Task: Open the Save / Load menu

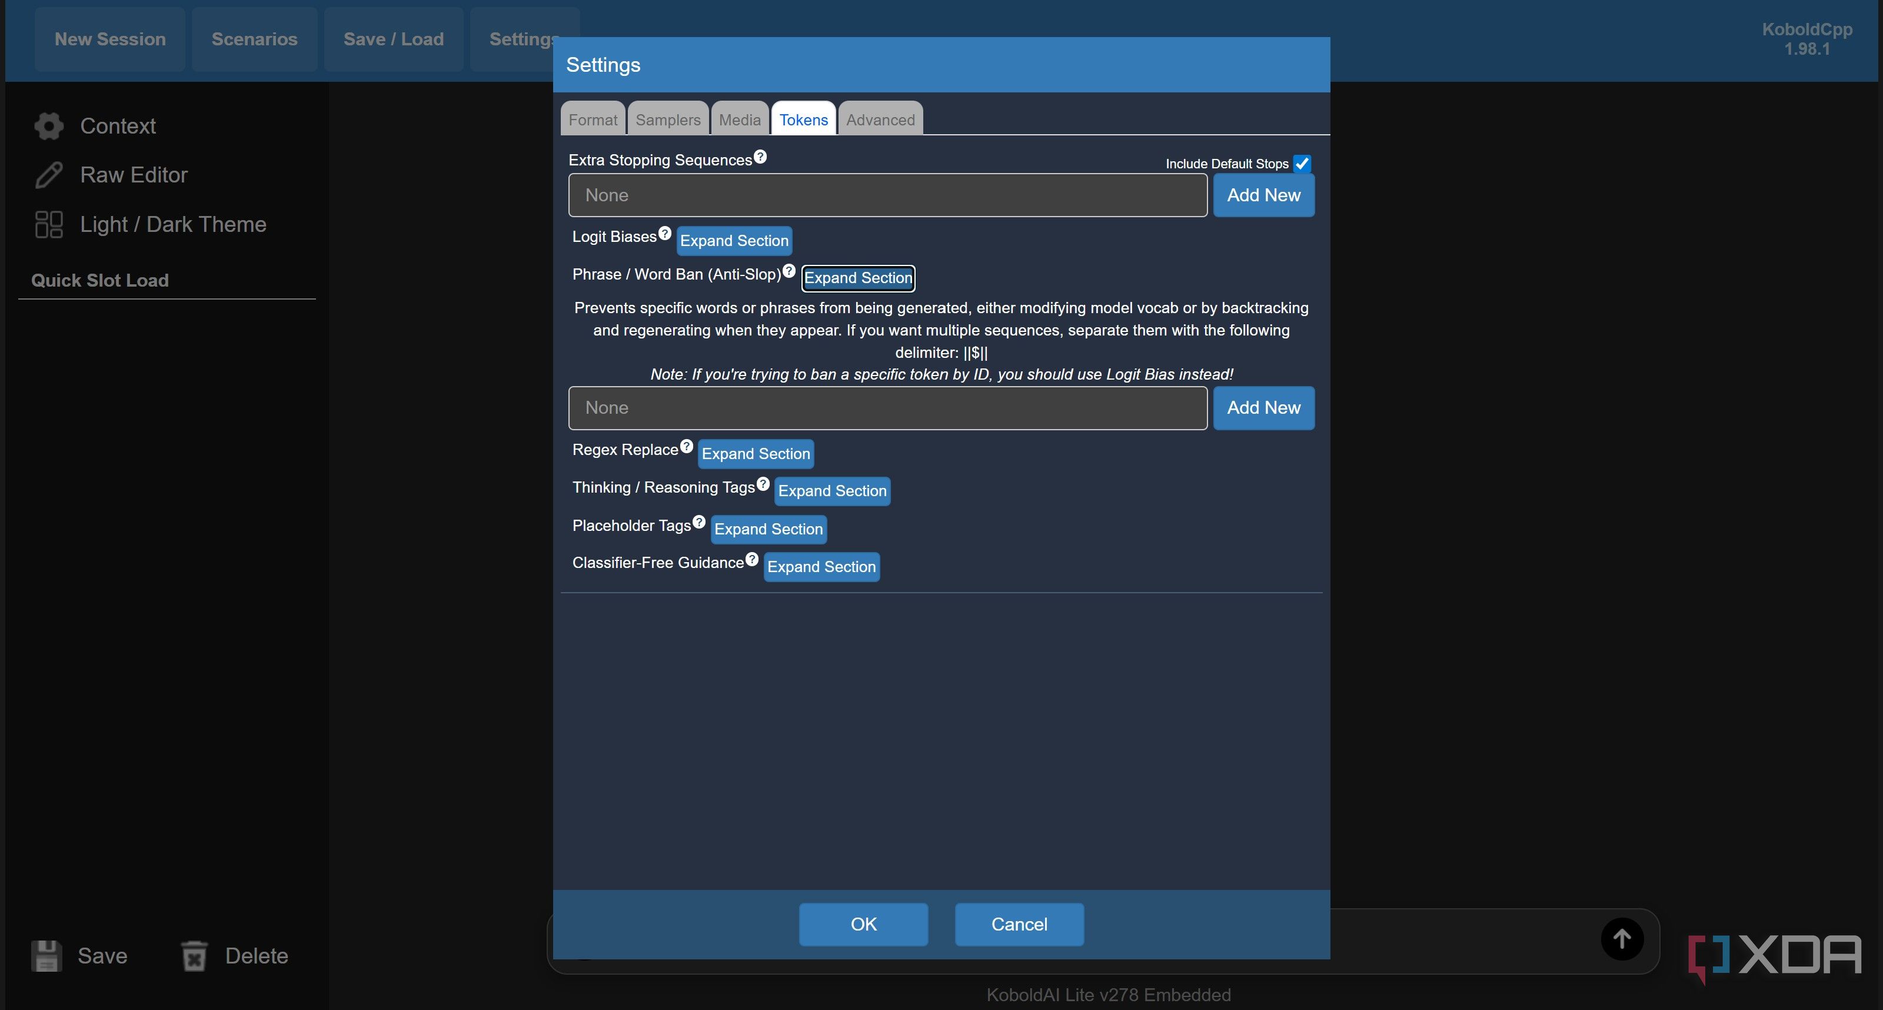Action: (x=393, y=39)
